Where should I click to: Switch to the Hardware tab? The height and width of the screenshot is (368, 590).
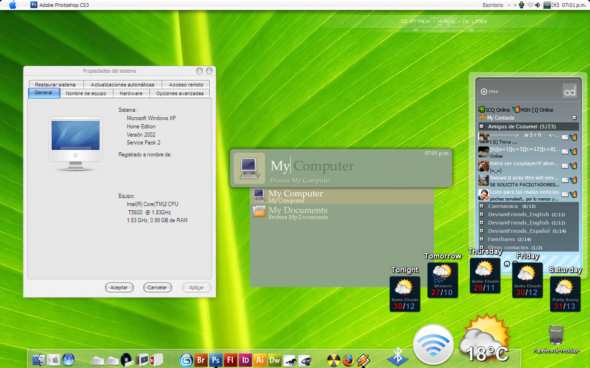[131, 93]
